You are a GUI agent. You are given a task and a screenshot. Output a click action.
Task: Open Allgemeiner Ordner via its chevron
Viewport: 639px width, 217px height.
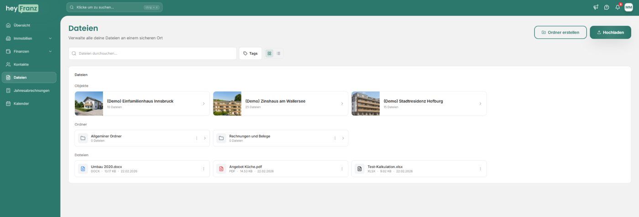[204, 138]
